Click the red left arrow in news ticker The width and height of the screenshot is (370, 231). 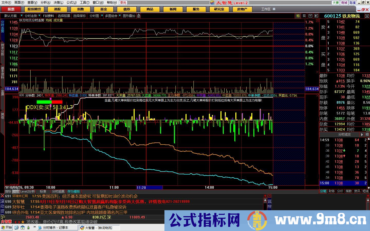pos(16,222)
